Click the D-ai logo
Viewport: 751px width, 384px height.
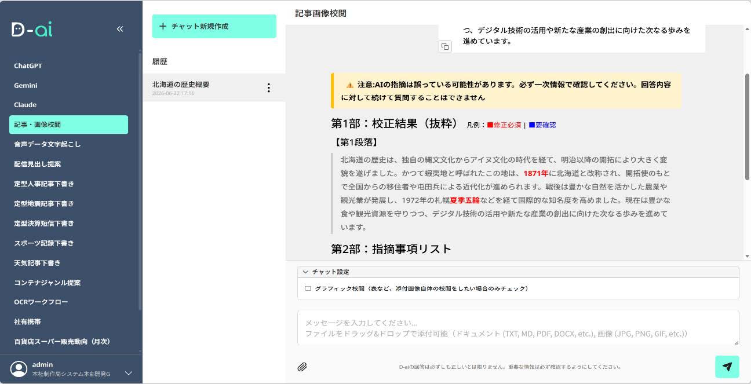point(32,30)
